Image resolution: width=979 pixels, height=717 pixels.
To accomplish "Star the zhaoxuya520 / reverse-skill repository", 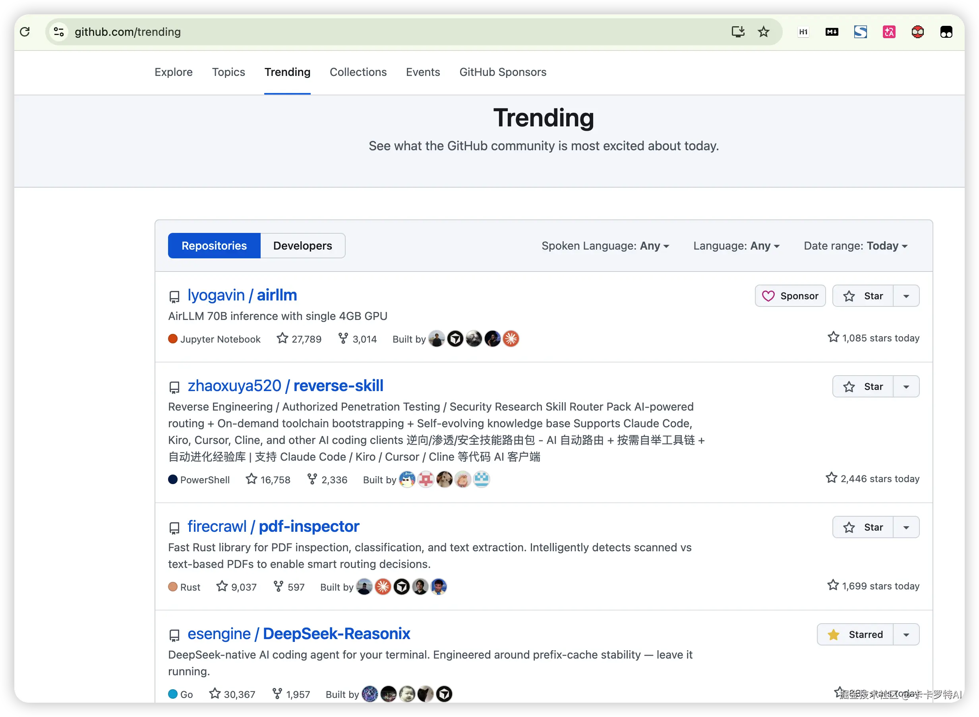I will pyautogui.click(x=863, y=386).
